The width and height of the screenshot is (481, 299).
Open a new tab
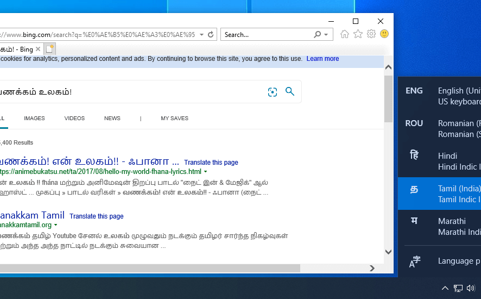click(x=50, y=49)
